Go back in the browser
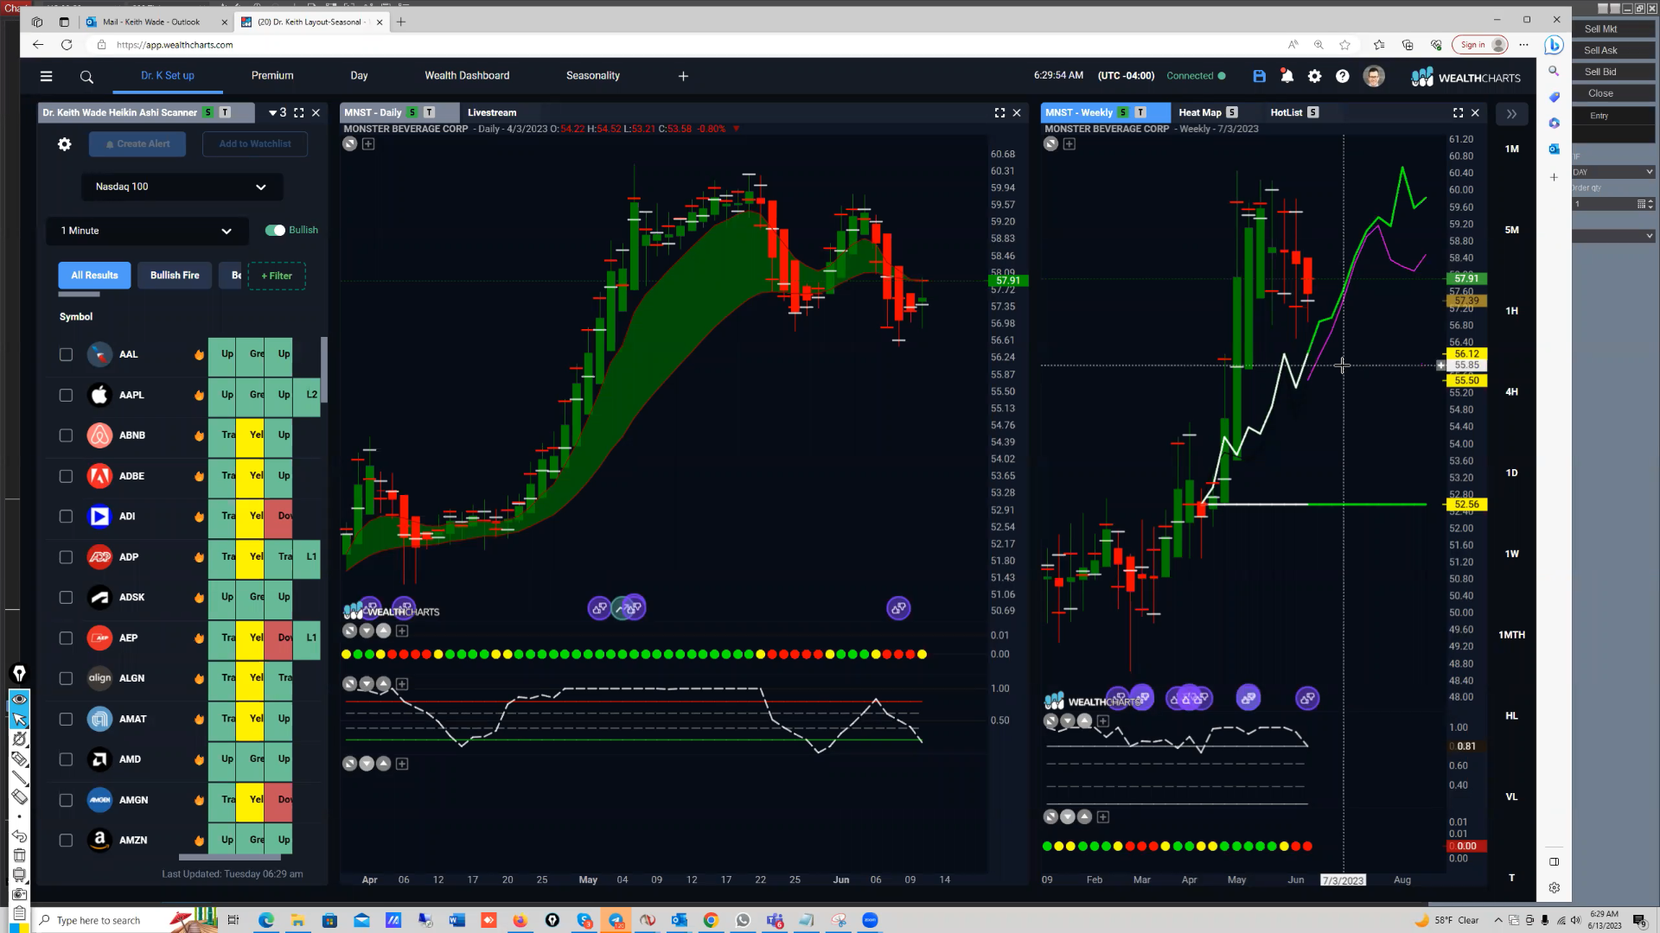Viewport: 1660px width, 933px height. [x=37, y=45]
